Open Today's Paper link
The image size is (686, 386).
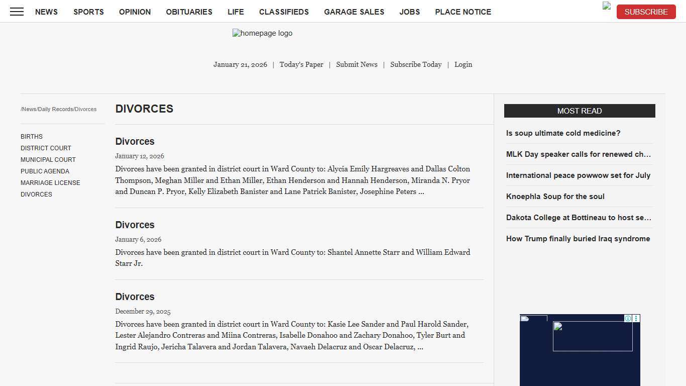tap(301, 64)
